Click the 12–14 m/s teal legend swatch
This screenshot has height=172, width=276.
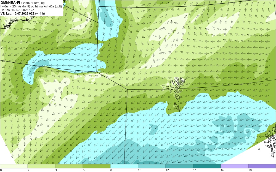point(179,166)
